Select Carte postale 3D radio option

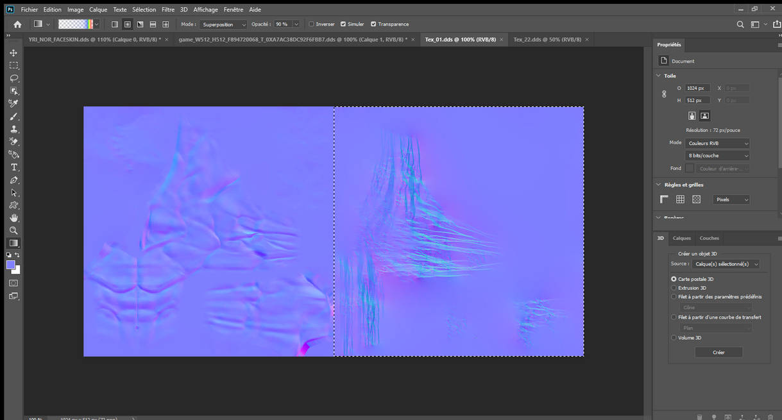pos(674,279)
